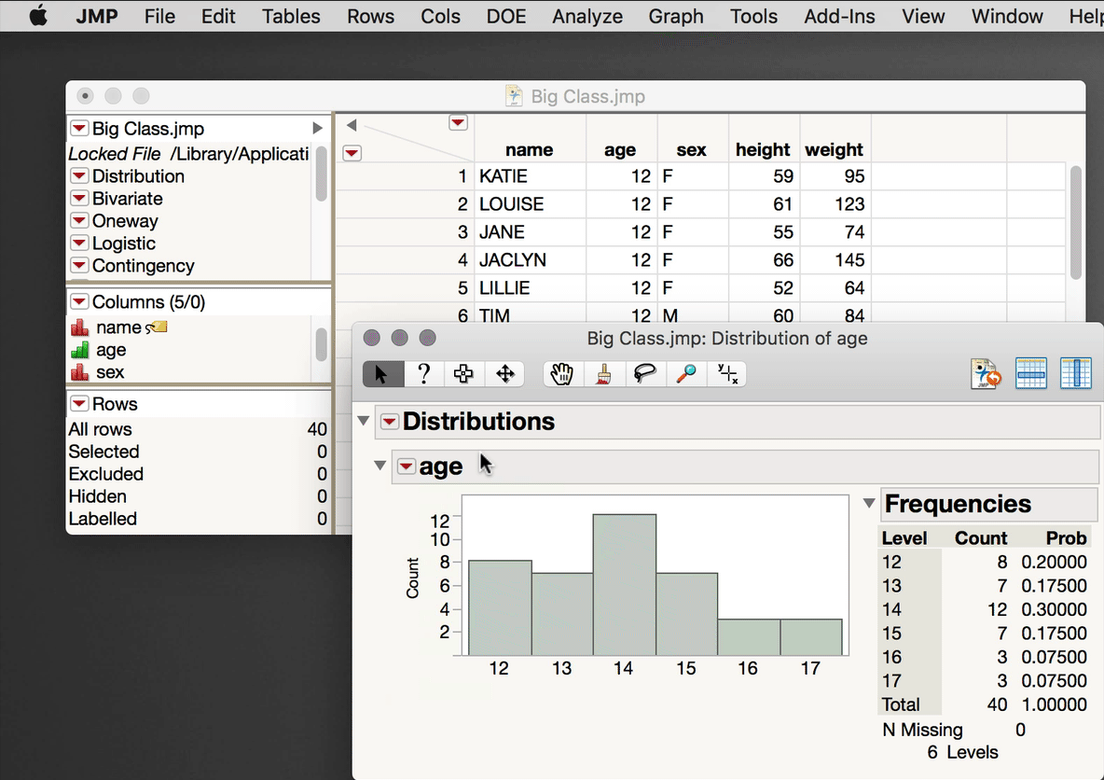Select the Arrow selection tool
Screen dimensions: 1104x780
point(381,373)
